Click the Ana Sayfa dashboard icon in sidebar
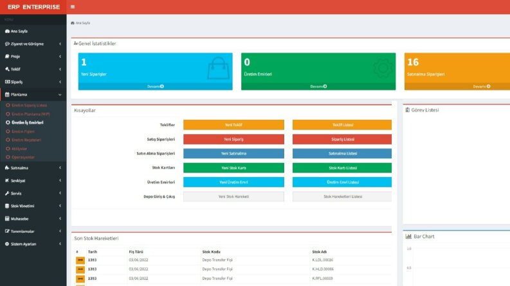Viewport: 510px width, 286px height. pyautogui.click(x=7, y=31)
